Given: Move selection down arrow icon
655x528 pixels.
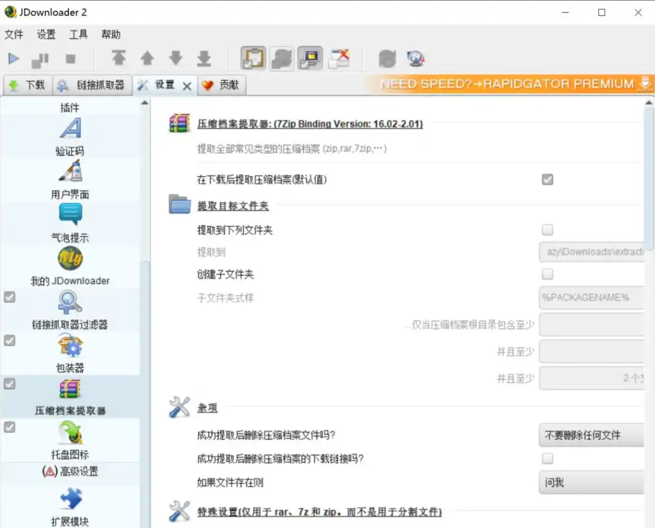Looking at the screenshot, I should [176, 58].
